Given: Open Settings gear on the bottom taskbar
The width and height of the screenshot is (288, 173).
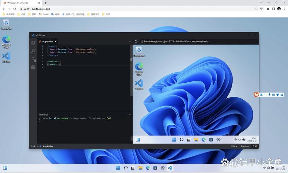Looking at the screenshot, I should point(163,168).
